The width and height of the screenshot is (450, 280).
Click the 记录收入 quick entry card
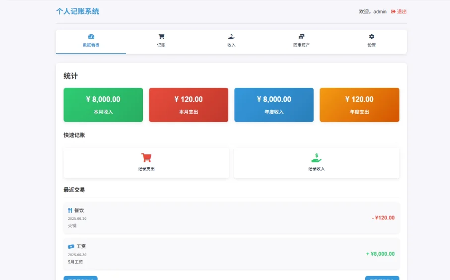[x=317, y=163]
